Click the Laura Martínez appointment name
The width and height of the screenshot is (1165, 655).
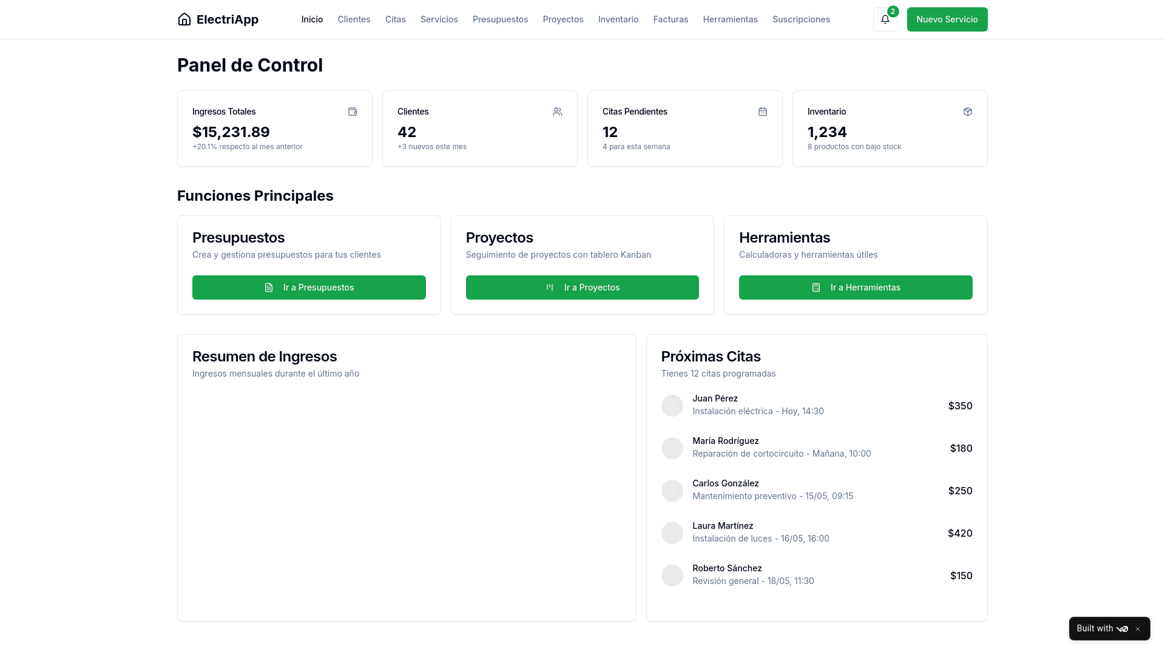[723, 526]
